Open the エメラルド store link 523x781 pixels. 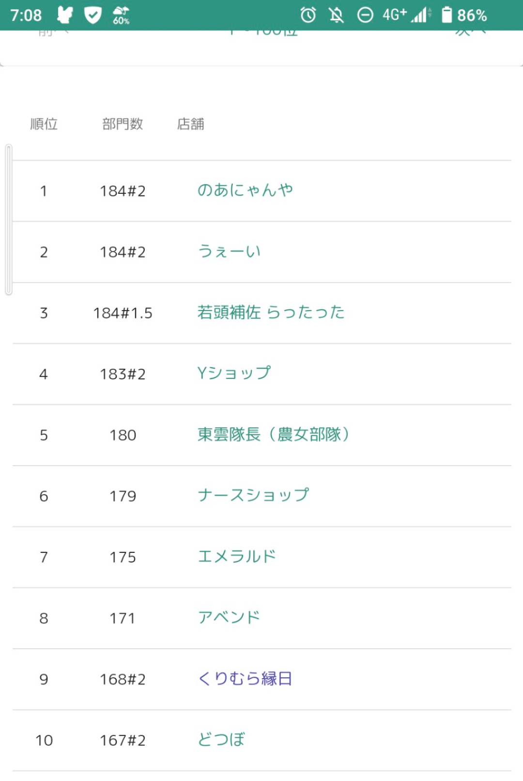pyautogui.click(x=237, y=557)
